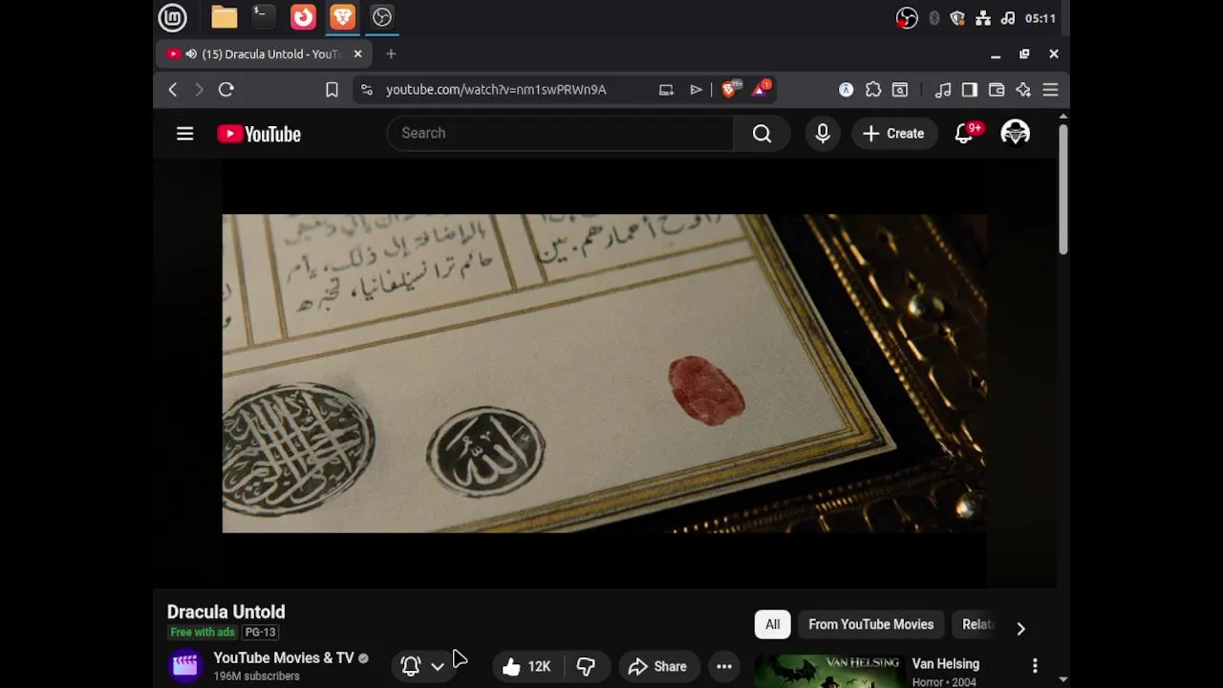Go back to the previous page
The width and height of the screenshot is (1223, 688).
(173, 90)
